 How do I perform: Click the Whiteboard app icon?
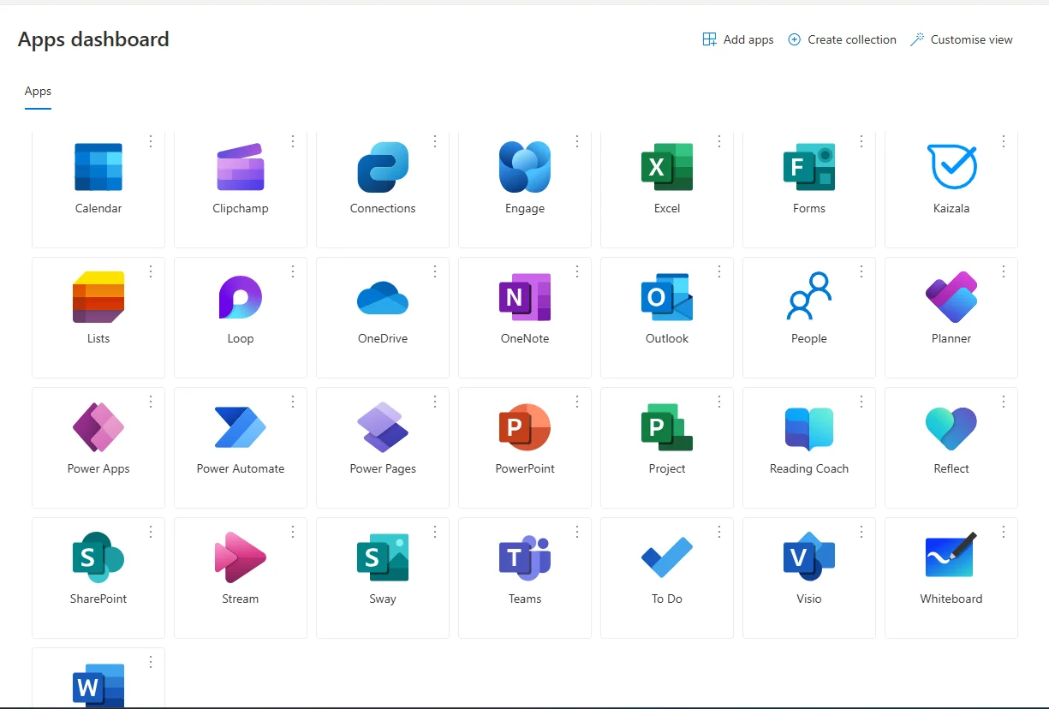click(951, 555)
